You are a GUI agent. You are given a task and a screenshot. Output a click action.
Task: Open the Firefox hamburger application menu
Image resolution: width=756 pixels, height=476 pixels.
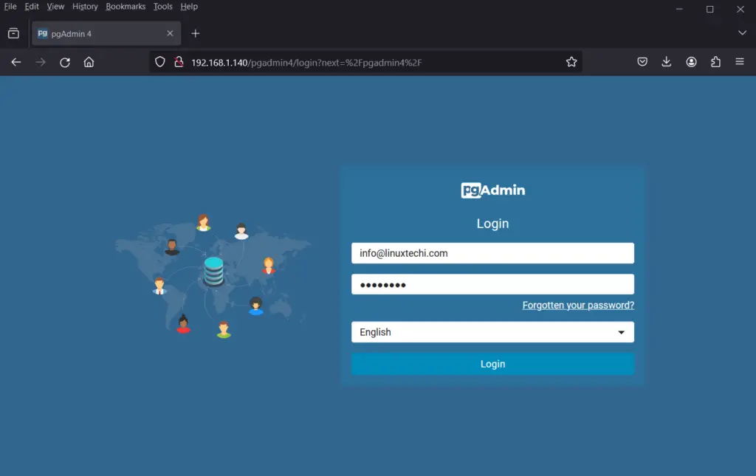(x=740, y=62)
